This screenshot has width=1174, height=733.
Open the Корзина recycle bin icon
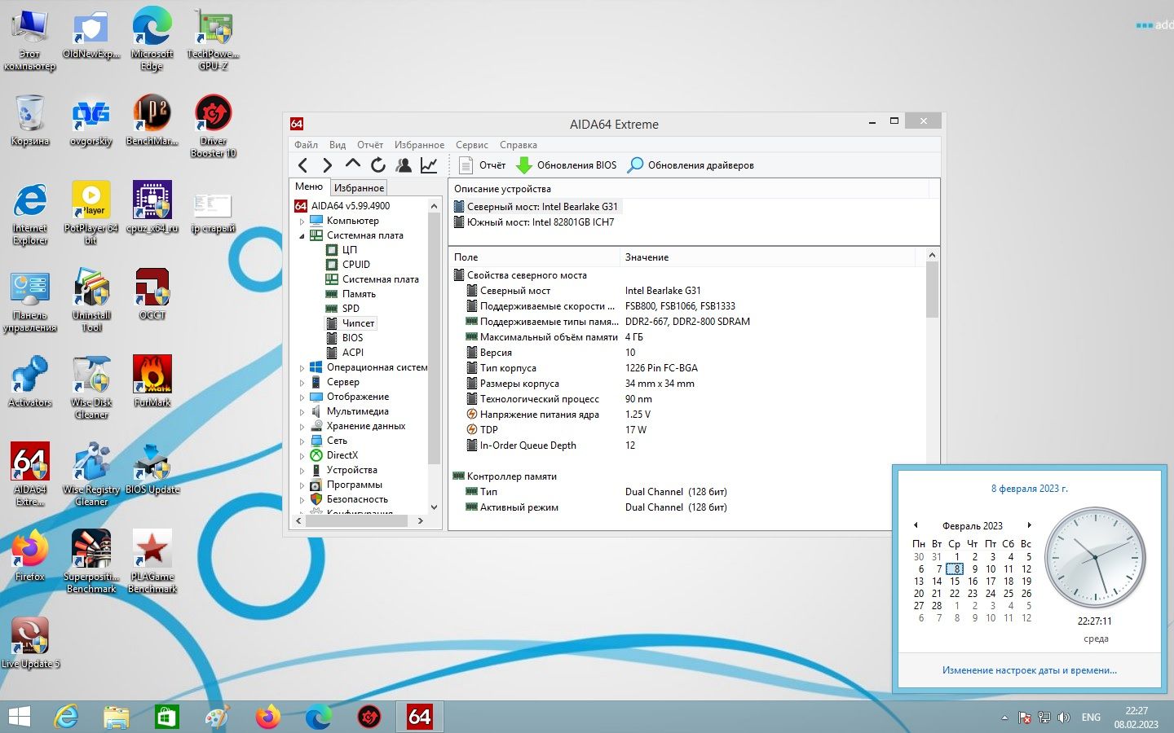point(30,120)
